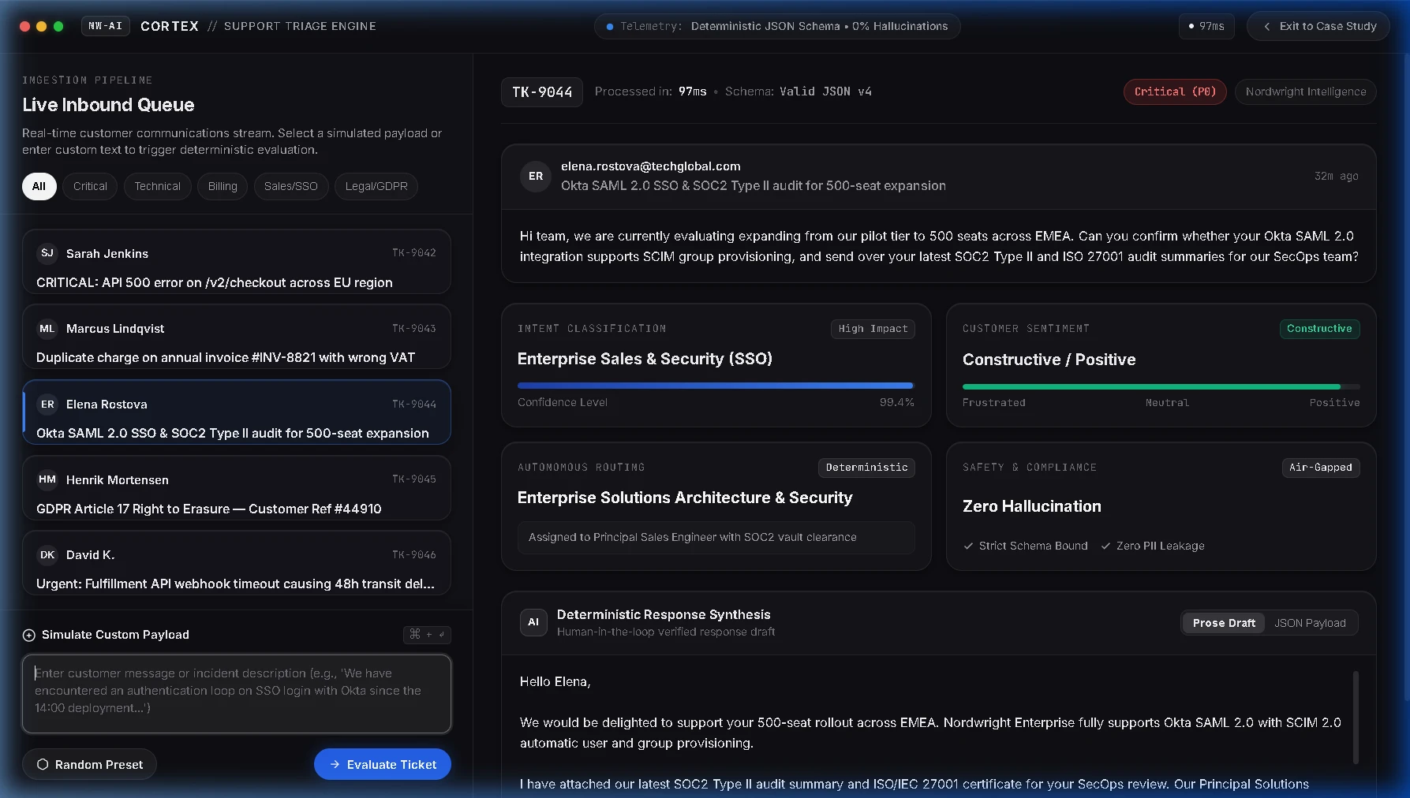1410x798 pixels.
Task: Filter queue by Legal/GDPR
Action: 376,186
